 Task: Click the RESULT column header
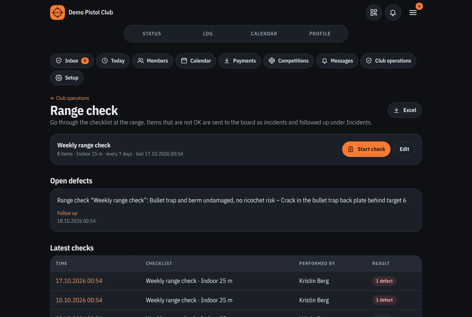[381, 264]
